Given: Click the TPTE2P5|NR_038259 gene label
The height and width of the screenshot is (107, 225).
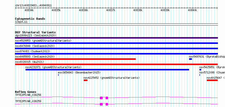Looking at the screenshot, I should point(28,101).
